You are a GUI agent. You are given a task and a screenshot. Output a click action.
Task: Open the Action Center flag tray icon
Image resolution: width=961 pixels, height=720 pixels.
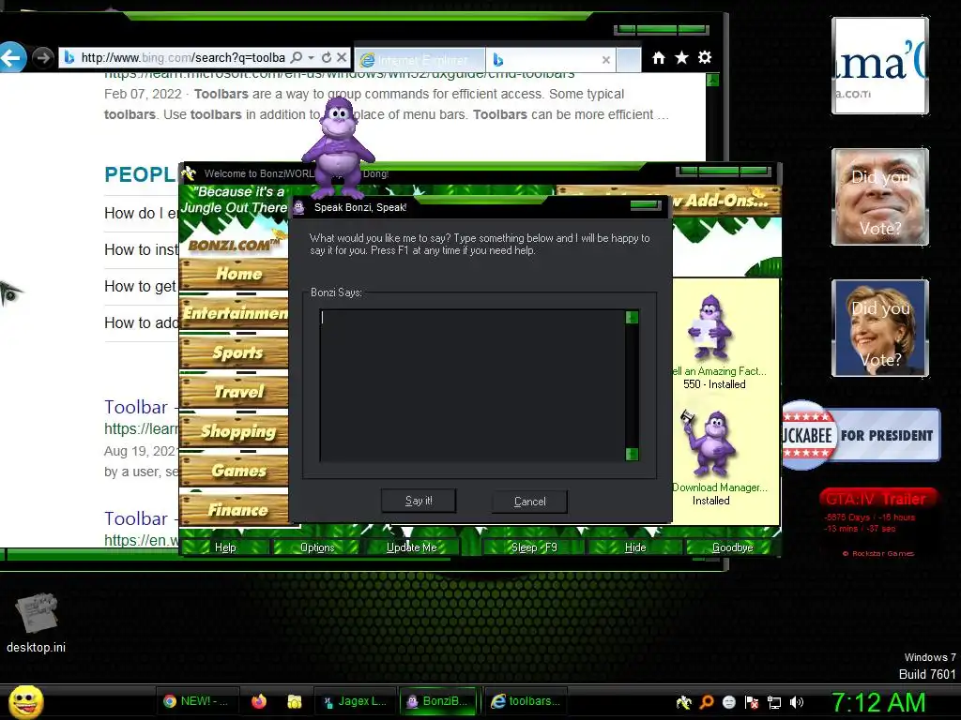[x=752, y=702]
